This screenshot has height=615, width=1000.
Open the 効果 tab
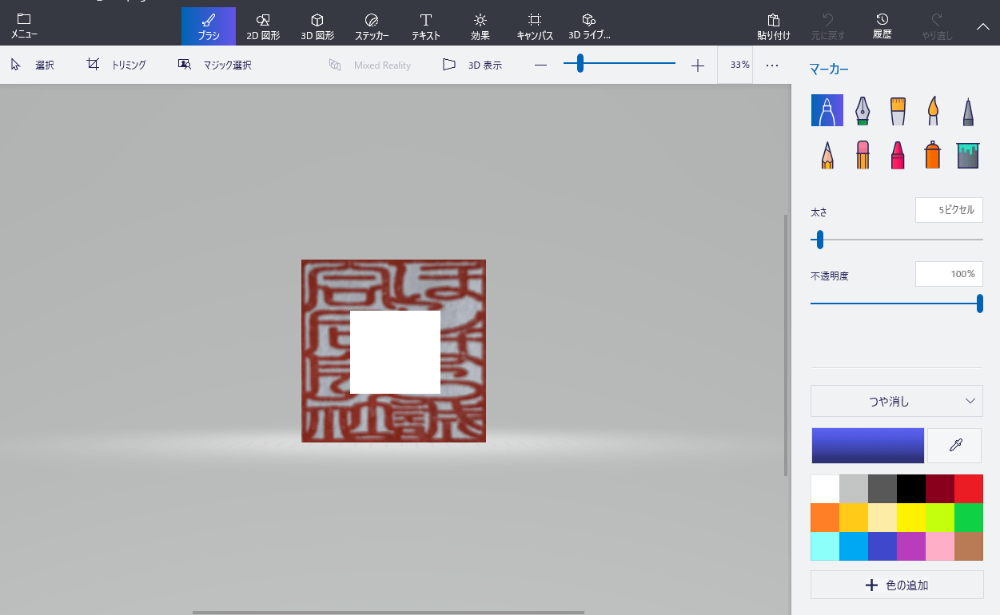[480, 26]
